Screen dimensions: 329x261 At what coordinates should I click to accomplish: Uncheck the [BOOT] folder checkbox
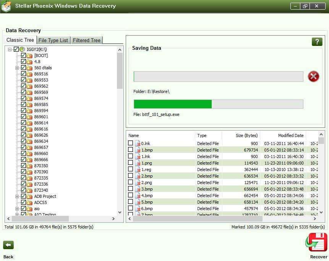[23, 55]
